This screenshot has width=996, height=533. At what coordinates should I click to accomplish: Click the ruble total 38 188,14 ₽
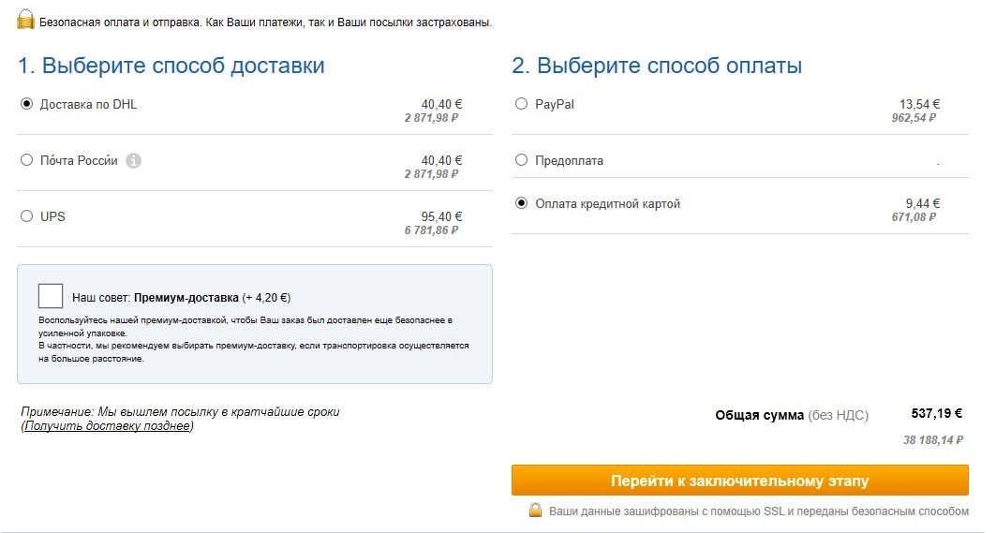tap(933, 439)
